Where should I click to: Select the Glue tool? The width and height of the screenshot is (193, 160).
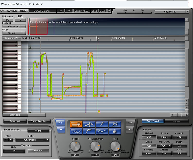point(89,131)
